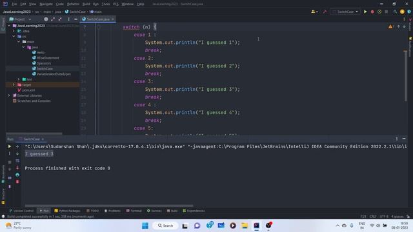
Task: Open Version Control tool window
Action: click(x=21, y=211)
